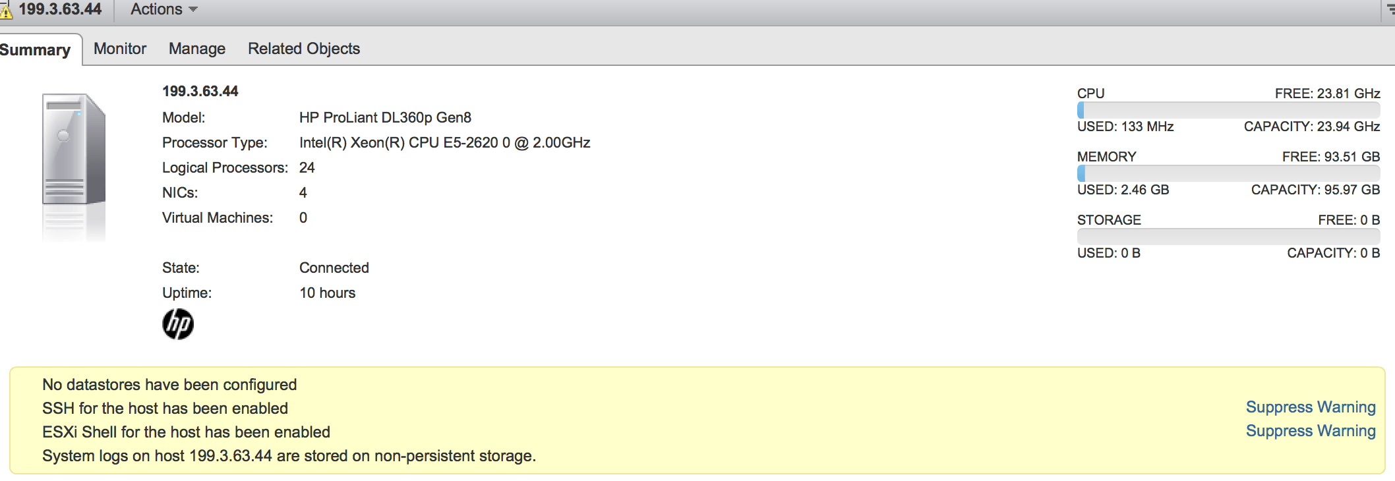The width and height of the screenshot is (1395, 481).
Task: Open the Actions dropdown menu
Action: pyautogui.click(x=163, y=9)
